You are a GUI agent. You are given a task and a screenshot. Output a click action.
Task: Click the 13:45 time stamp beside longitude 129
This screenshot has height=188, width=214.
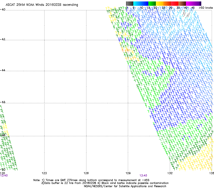143,176
